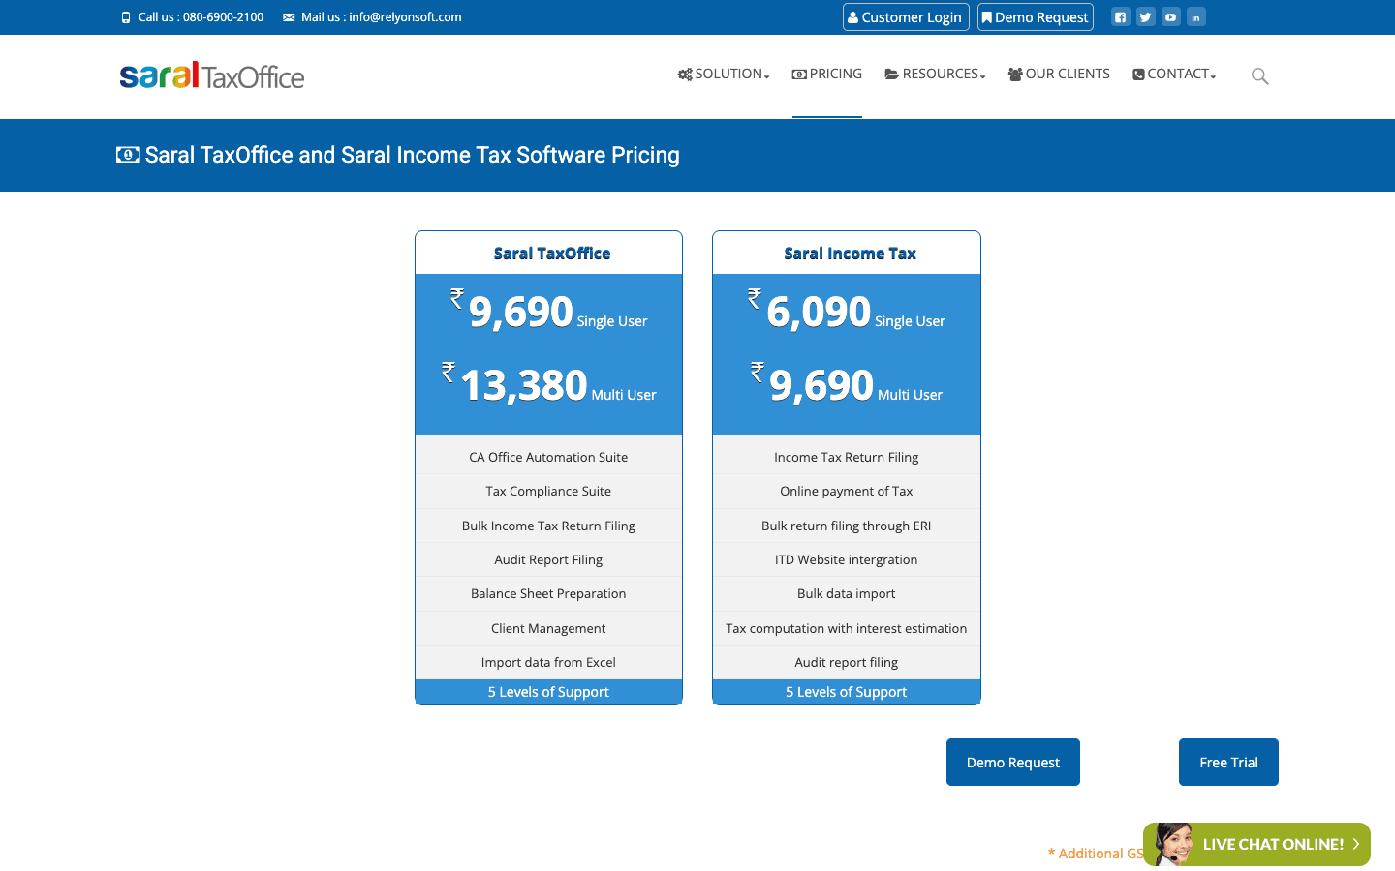
Task: Click 5 Levels of Support under Saral Income Tax
Action: click(846, 692)
